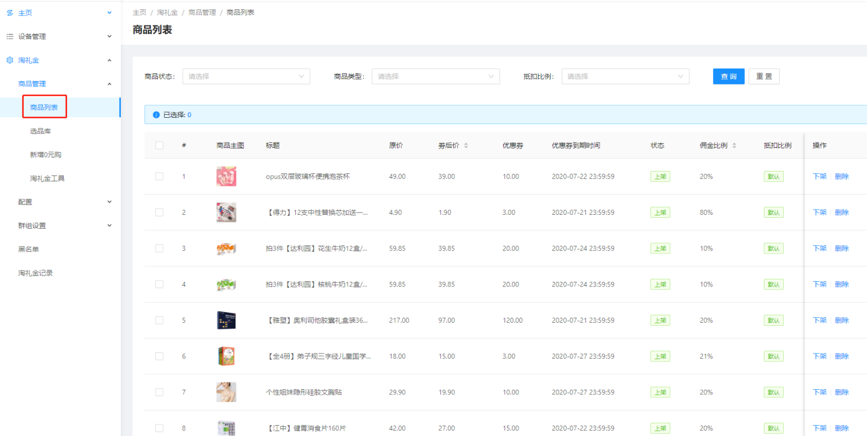Sort by 佣金比例 using its sort arrows

pyautogui.click(x=734, y=146)
